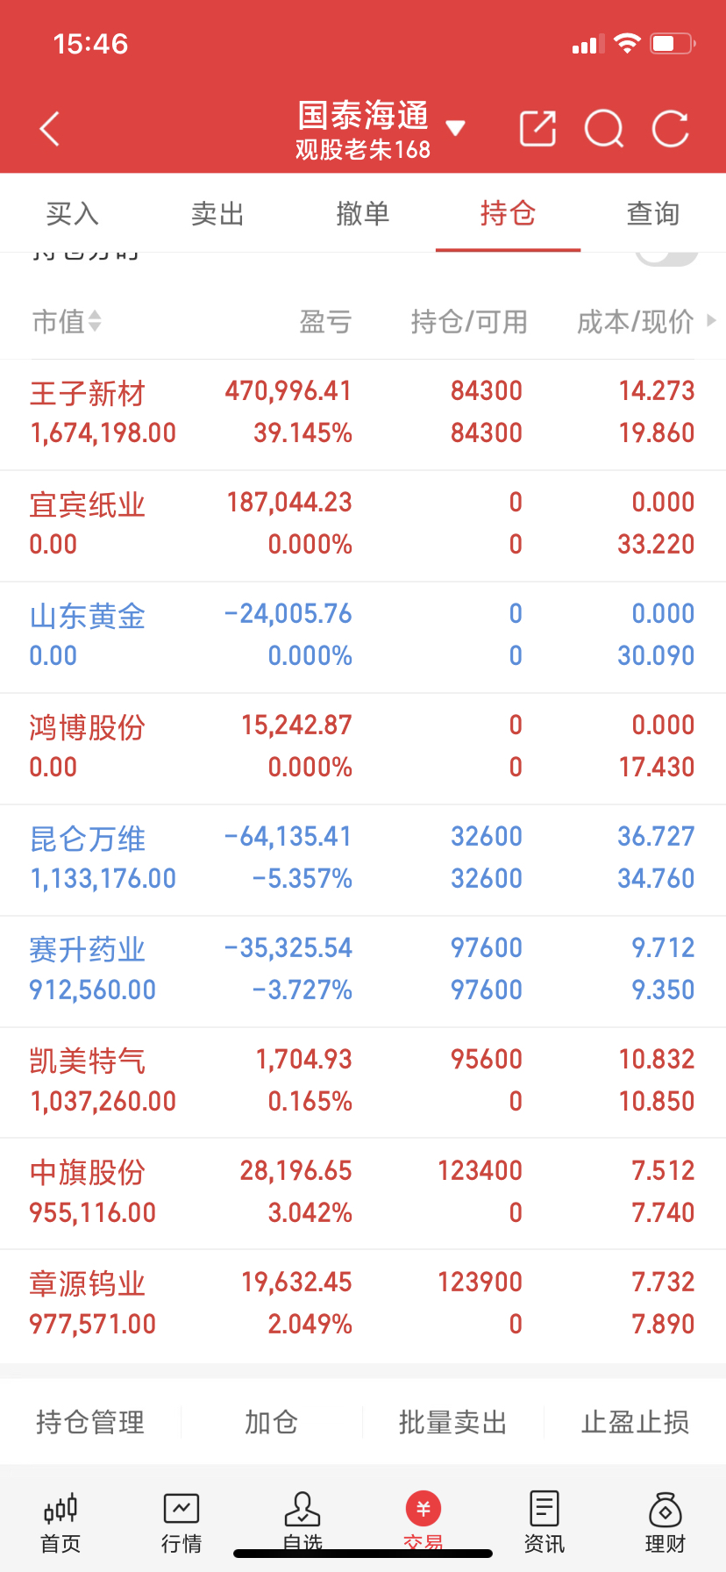This screenshot has height=1572, width=726.
Task: Tap the back arrow icon
Action: pyautogui.click(x=50, y=129)
